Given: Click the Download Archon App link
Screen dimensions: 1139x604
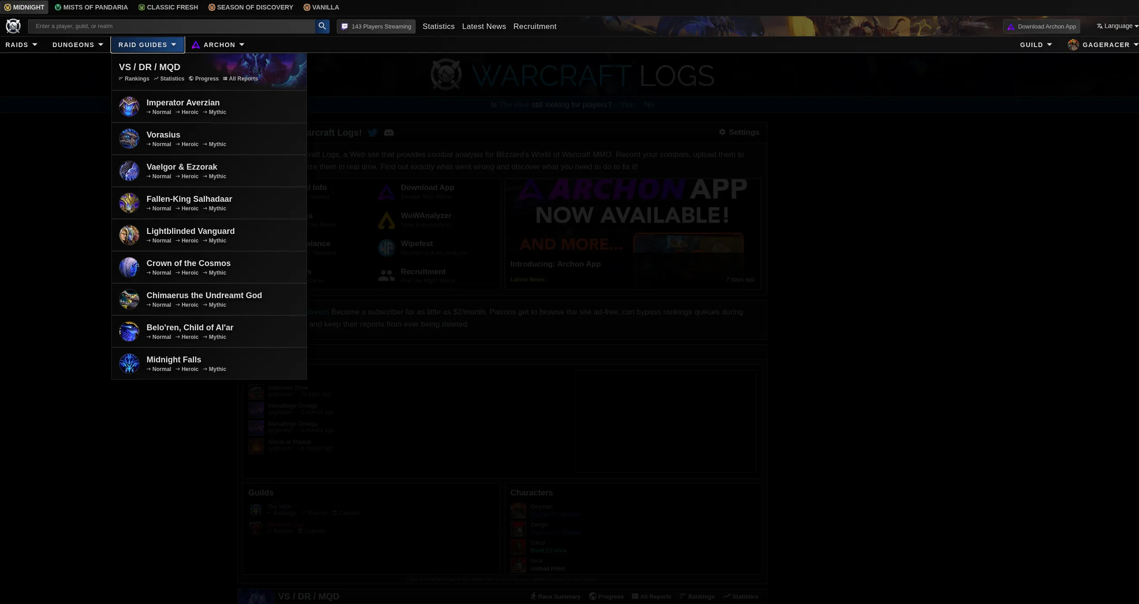Looking at the screenshot, I should (x=1041, y=26).
